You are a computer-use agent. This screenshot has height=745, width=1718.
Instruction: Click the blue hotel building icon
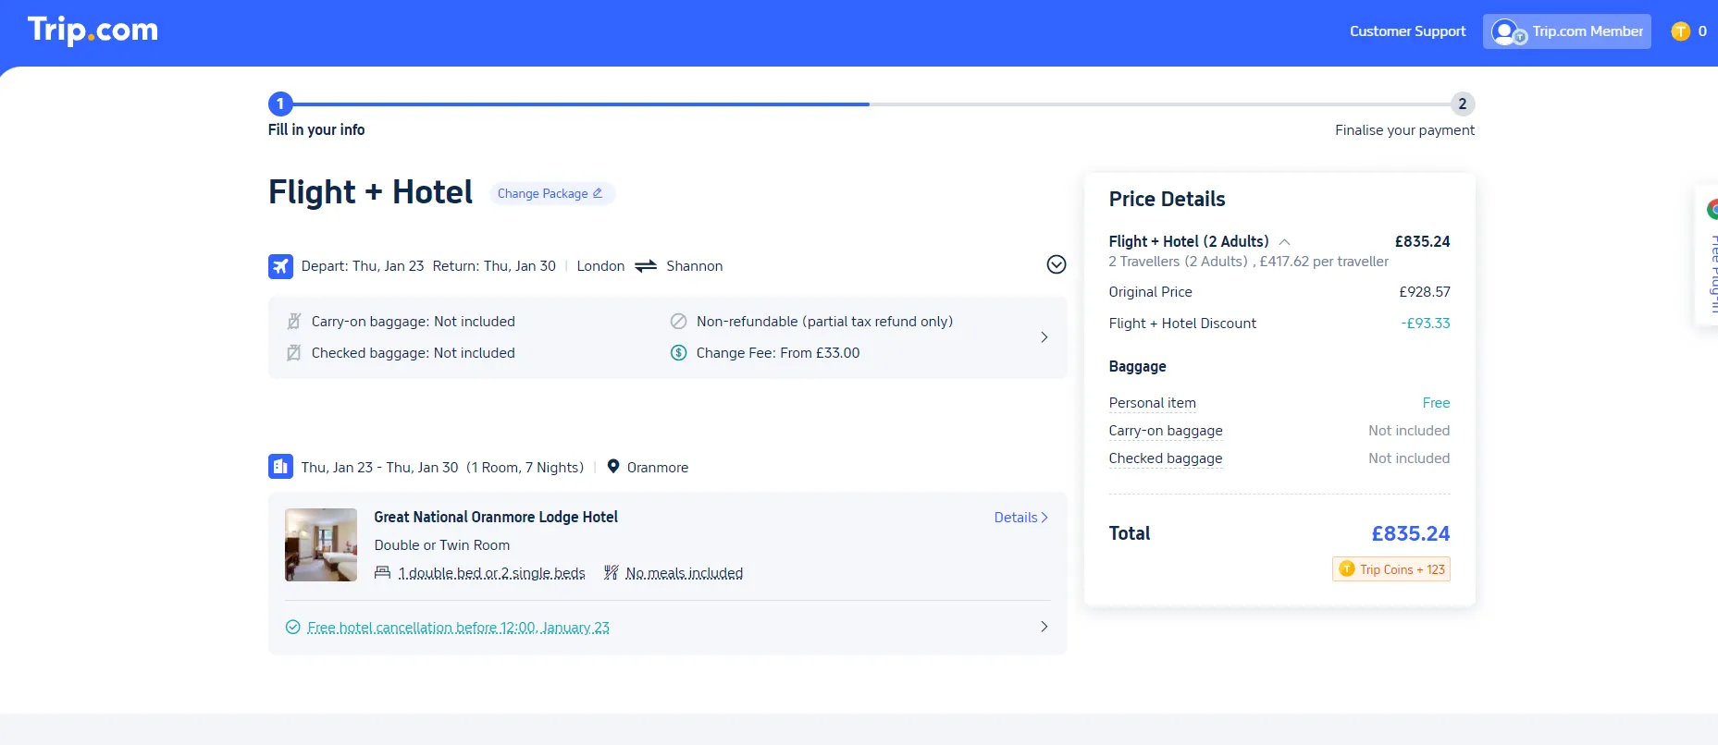coord(280,467)
